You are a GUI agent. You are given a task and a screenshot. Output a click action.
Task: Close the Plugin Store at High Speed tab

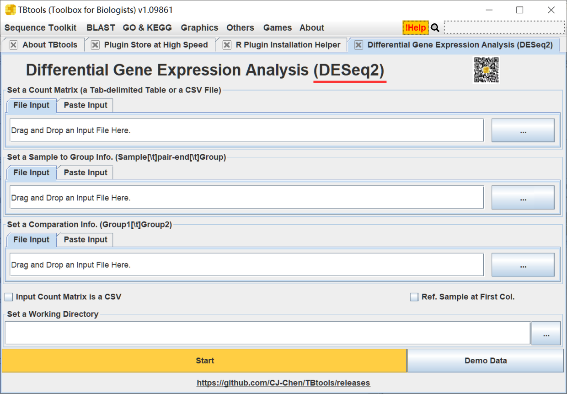(95, 45)
